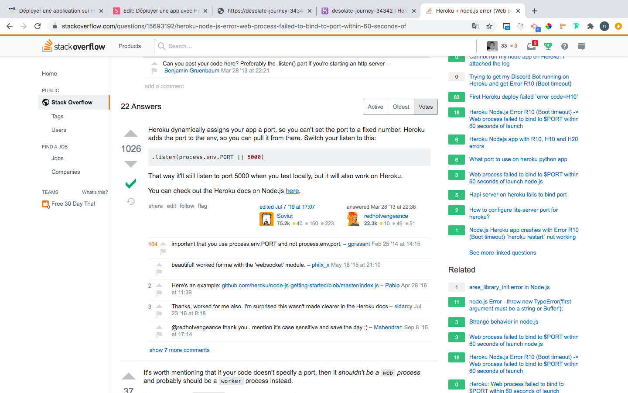This screenshot has height=393, width=628.
Task: Click the browser address bar URL
Action: 234,26
